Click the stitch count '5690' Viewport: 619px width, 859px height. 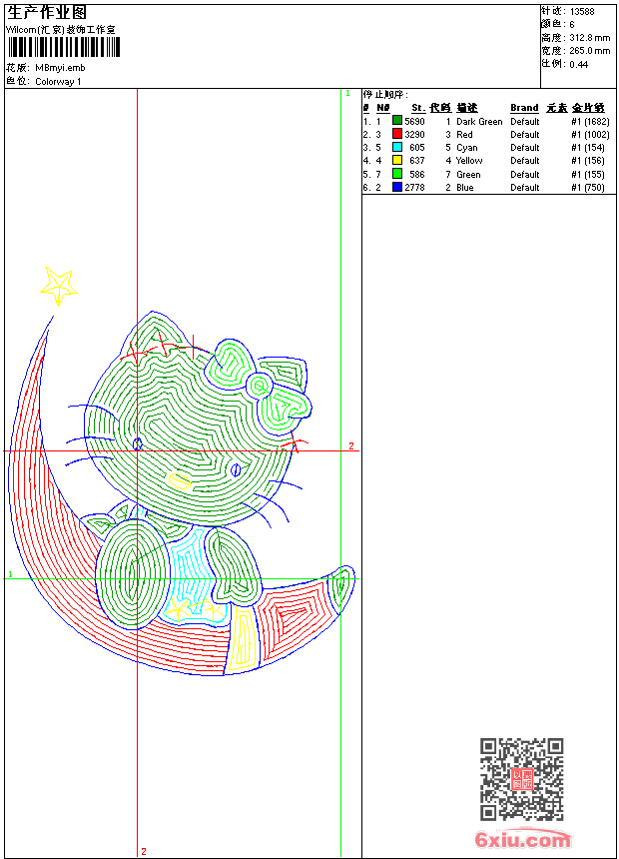tap(414, 122)
